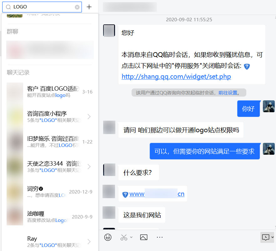Open the more tools ellipsis
Viewport: 276px width, 251px height.
[x=160, y=237]
